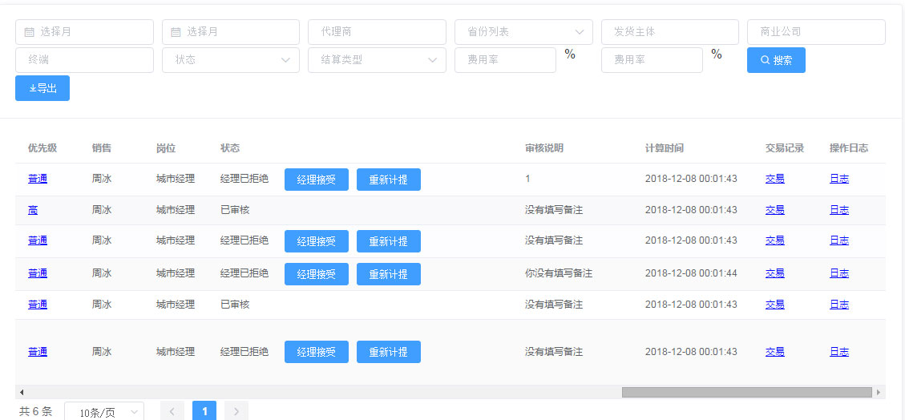This screenshot has height=420, width=905.
Task: Open the 10条/页 page size selector
Action: click(x=103, y=412)
